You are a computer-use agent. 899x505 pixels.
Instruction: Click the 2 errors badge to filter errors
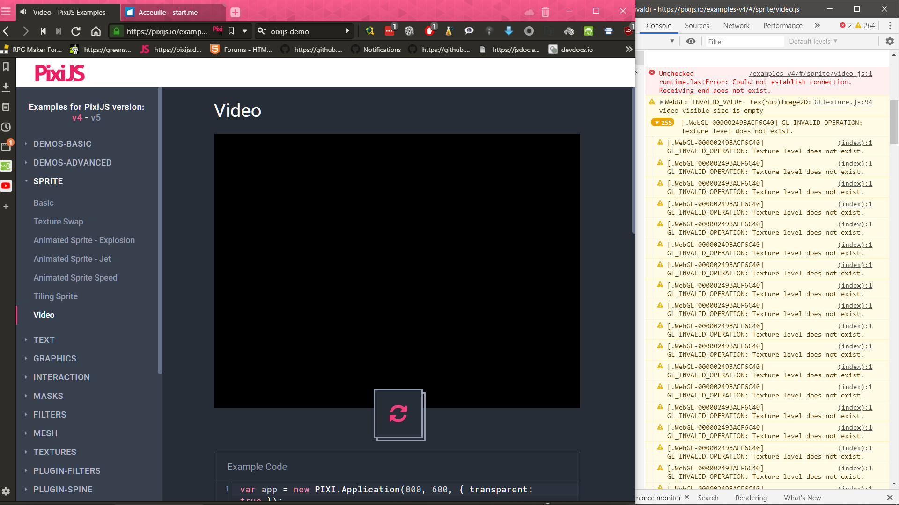tap(846, 26)
